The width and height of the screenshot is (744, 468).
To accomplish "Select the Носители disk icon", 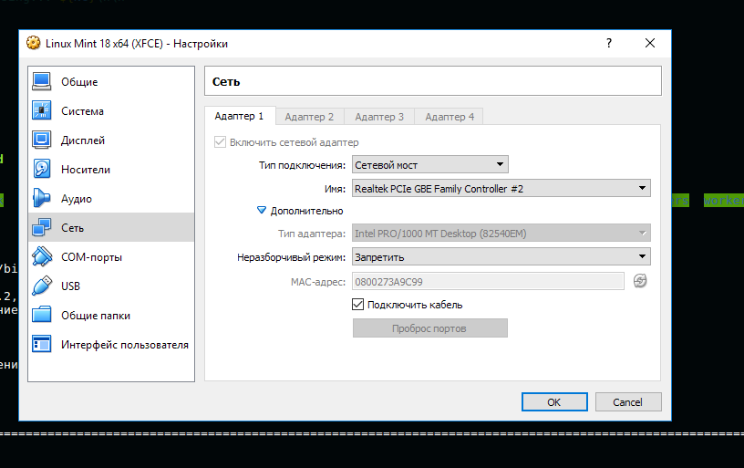I will 41,169.
